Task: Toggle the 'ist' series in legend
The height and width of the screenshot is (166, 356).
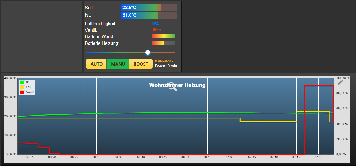Action: (x=28, y=82)
